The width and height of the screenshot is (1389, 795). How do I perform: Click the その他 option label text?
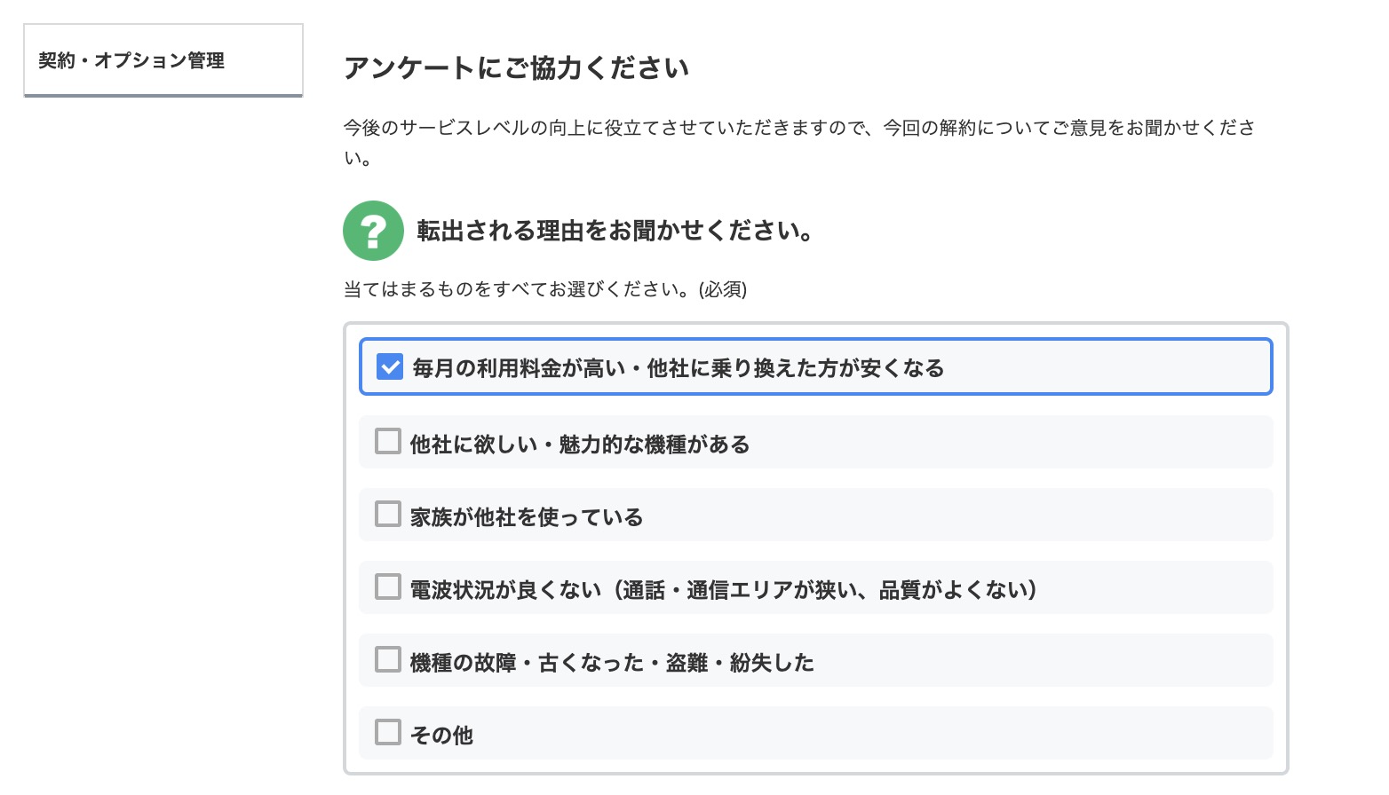point(441,735)
